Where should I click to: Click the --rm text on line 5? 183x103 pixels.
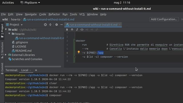[x=85, y=49]
